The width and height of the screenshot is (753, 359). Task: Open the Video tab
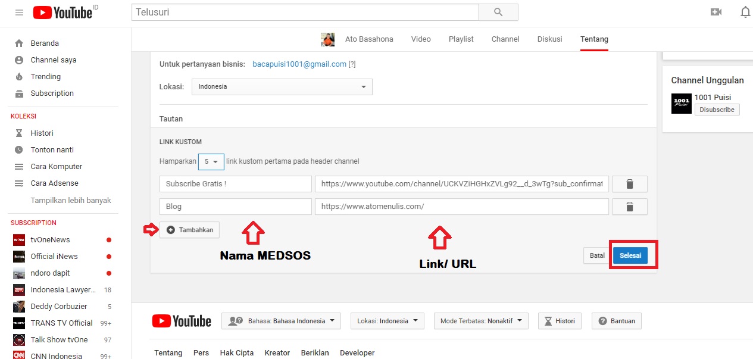[x=421, y=39]
